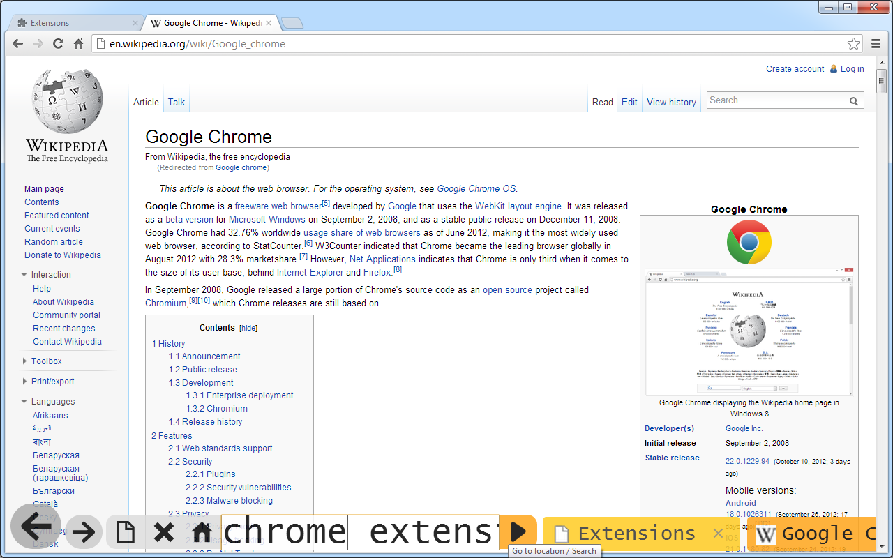Click the Log in link
The width and height of the screenshot is (893, 558).
(x=852, y=68)
